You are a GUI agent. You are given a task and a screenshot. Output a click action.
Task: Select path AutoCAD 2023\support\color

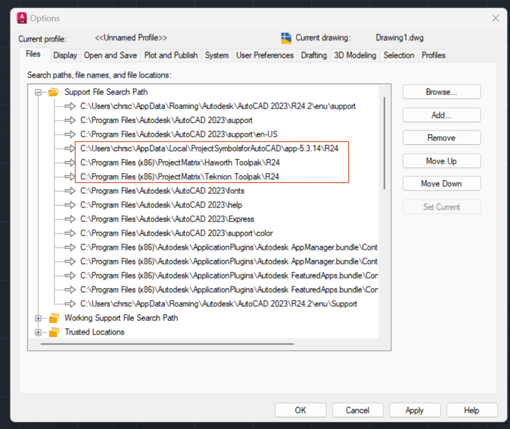(x=177, y=233)
